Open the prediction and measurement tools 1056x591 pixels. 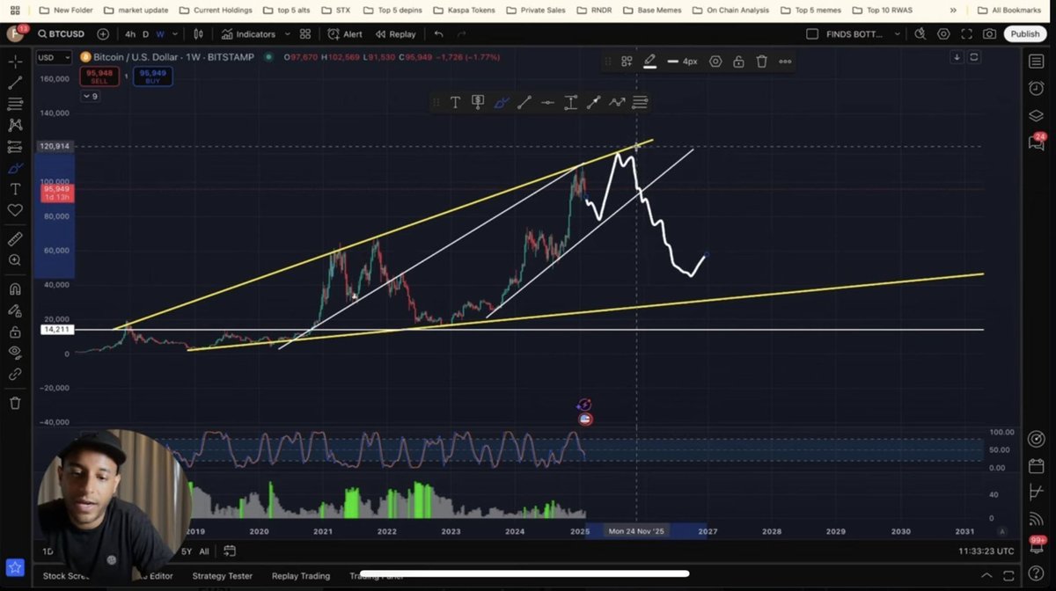click(15, 147)
